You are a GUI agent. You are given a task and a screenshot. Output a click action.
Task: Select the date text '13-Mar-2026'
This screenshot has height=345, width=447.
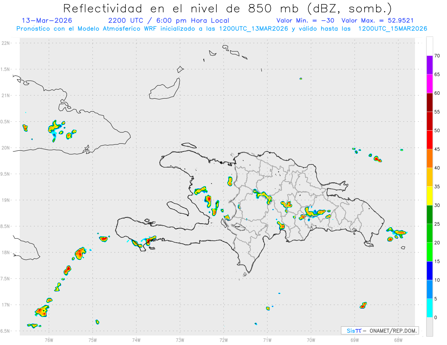[x=47, y=20]
